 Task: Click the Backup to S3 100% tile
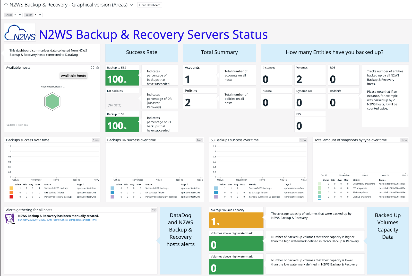(x=122, y=122)
